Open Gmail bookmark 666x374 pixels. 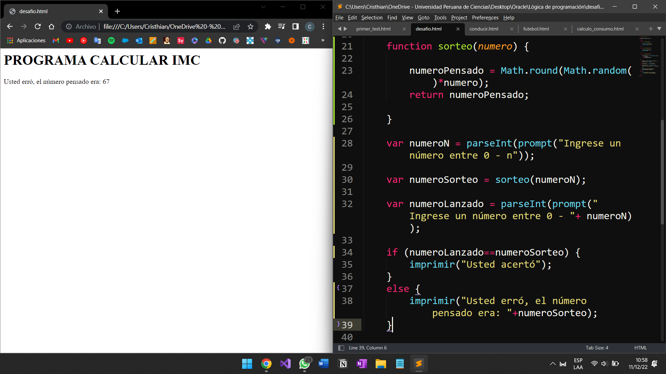pos(56,41)
